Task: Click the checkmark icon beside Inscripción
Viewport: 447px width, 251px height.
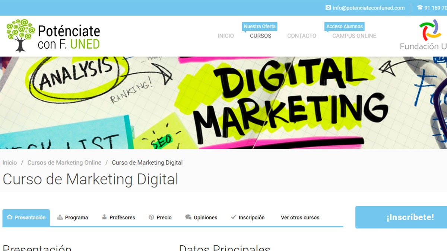Action: [234, 217]
